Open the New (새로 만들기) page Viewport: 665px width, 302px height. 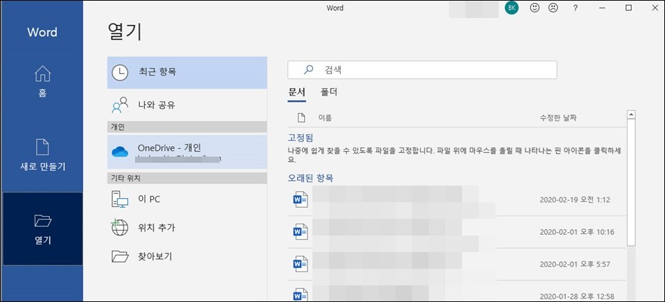point(42,155)
